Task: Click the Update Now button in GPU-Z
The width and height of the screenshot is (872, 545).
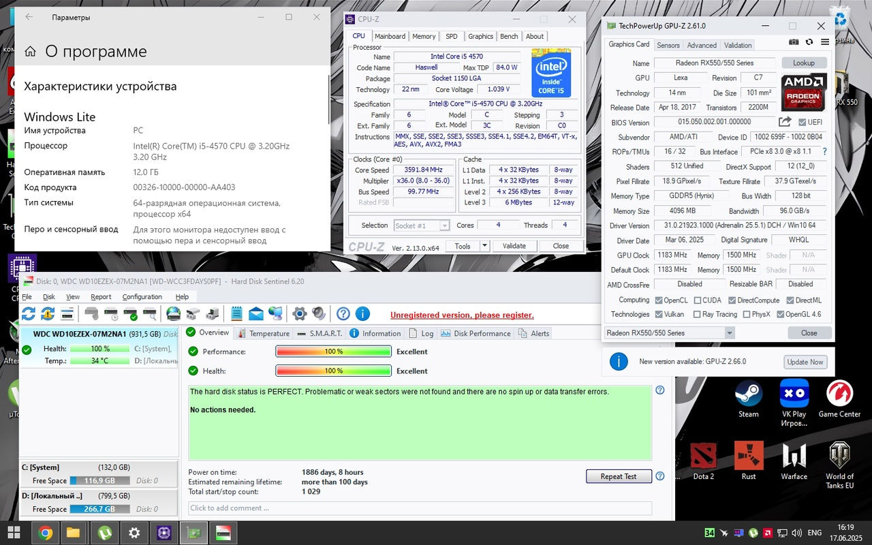Action: tap(805, 362)
